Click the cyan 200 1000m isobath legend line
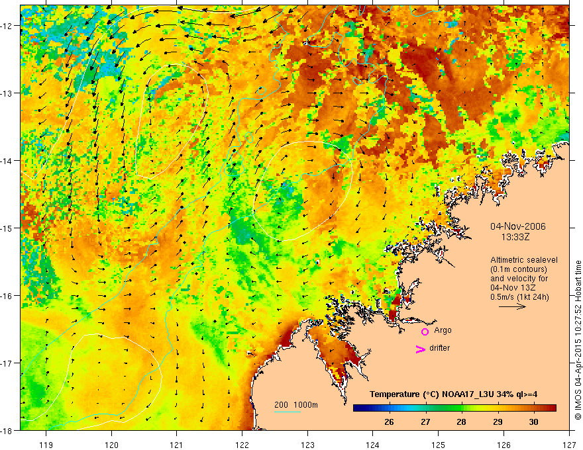 pos(288,412)
